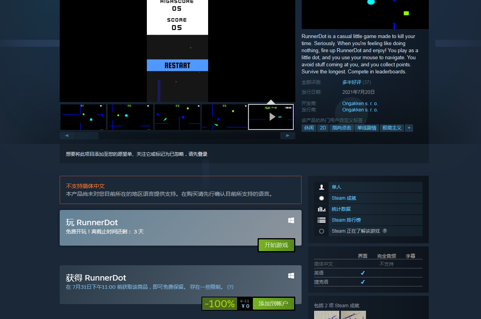Expand tags with the plus button
Viewport: 481px width, 319px height.
pyautogui.click(x=409, y=128)
